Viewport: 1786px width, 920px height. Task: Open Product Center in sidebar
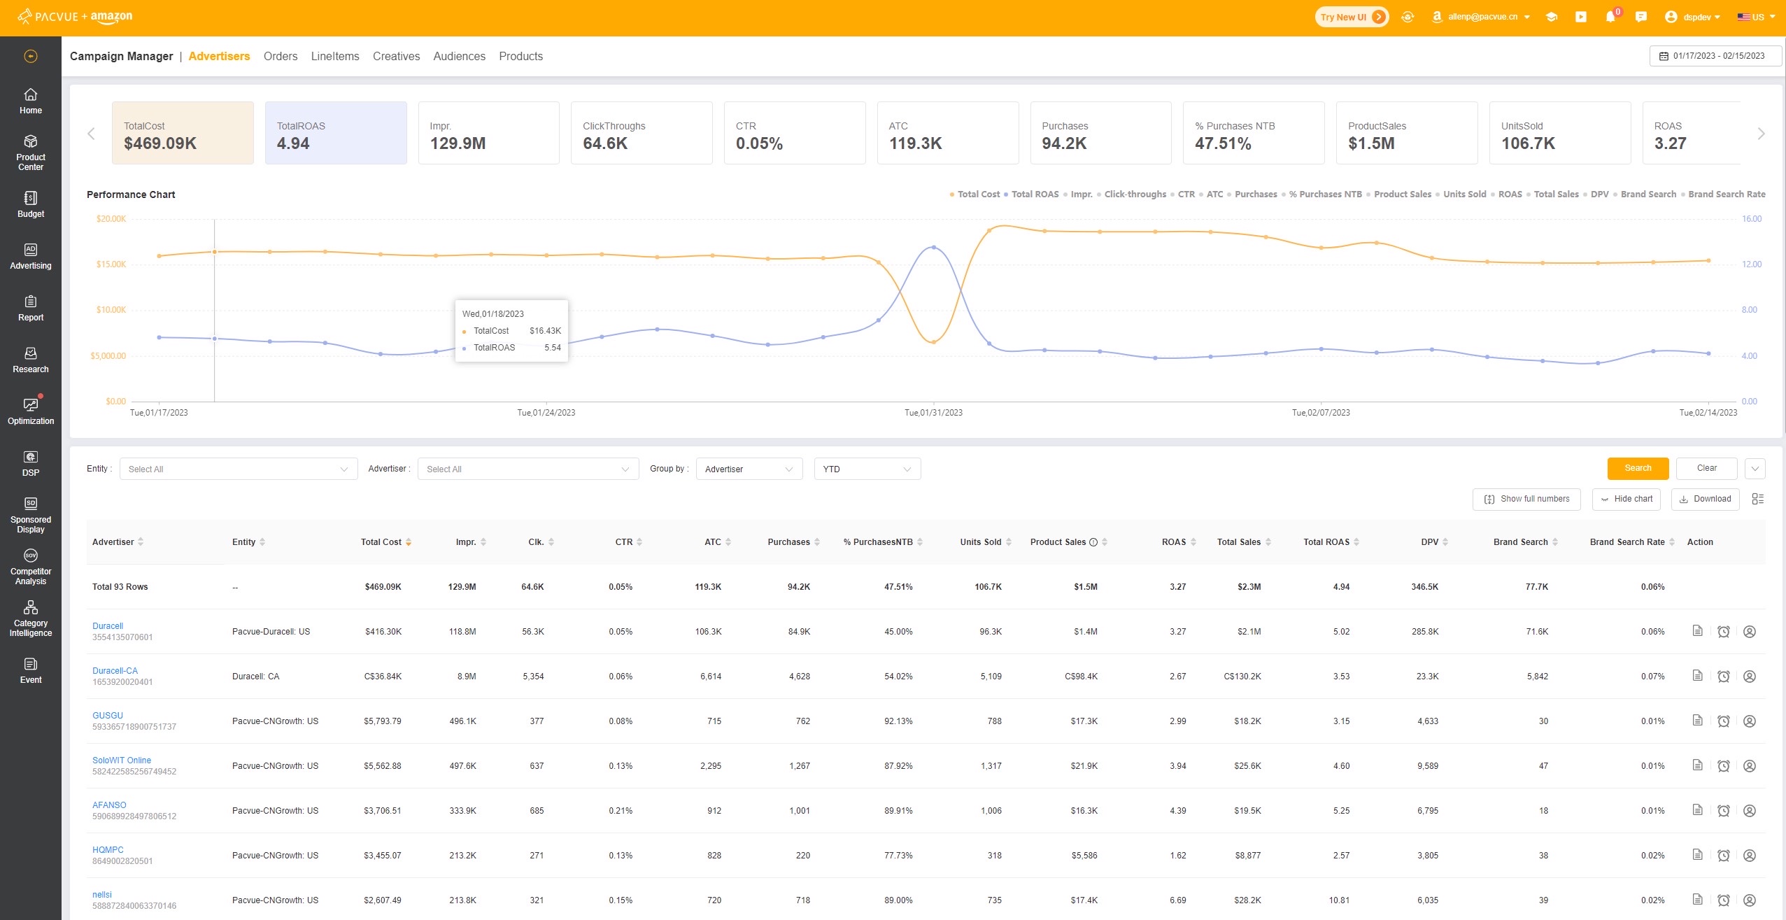(31, 153)
